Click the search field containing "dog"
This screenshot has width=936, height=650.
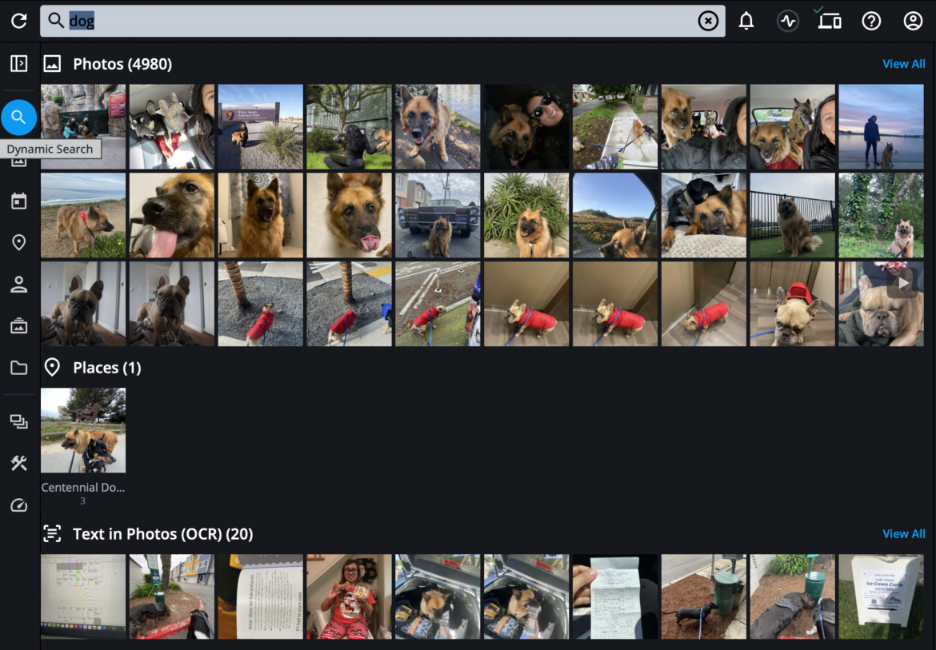(x=376, y=22)
